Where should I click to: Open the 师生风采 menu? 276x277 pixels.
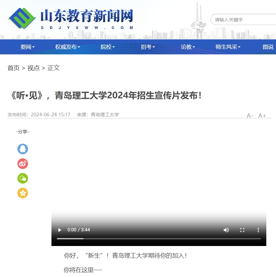[228, 47]
